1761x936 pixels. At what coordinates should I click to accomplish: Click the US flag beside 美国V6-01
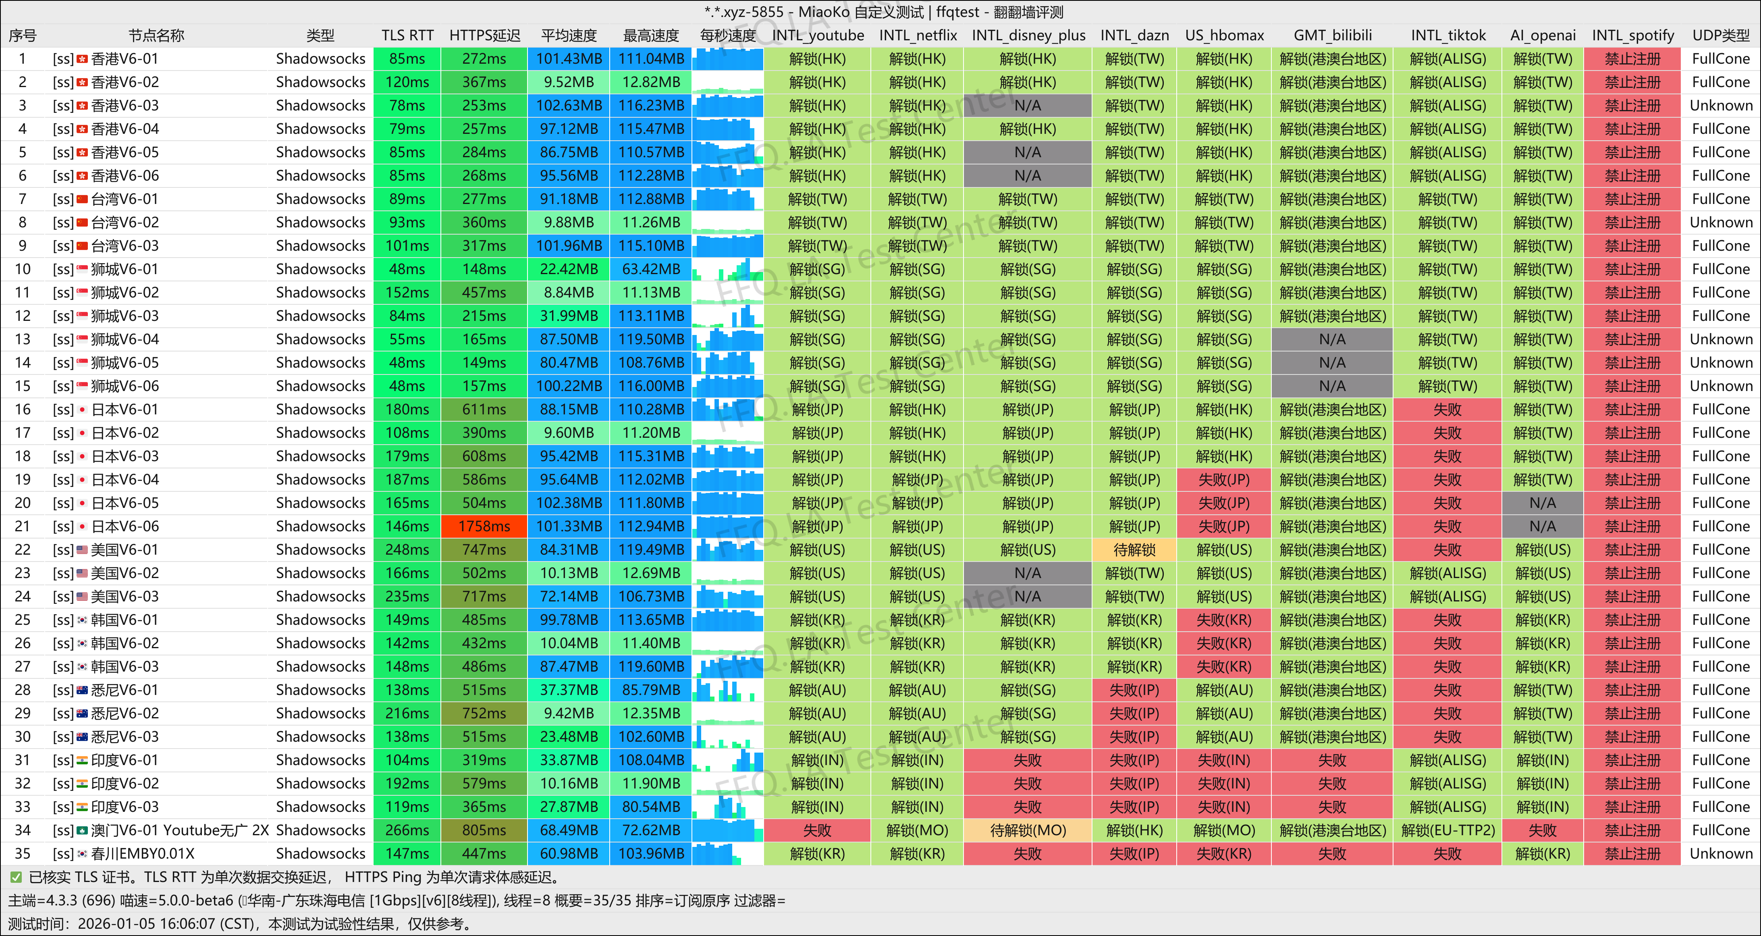click(x=82, y=550)
